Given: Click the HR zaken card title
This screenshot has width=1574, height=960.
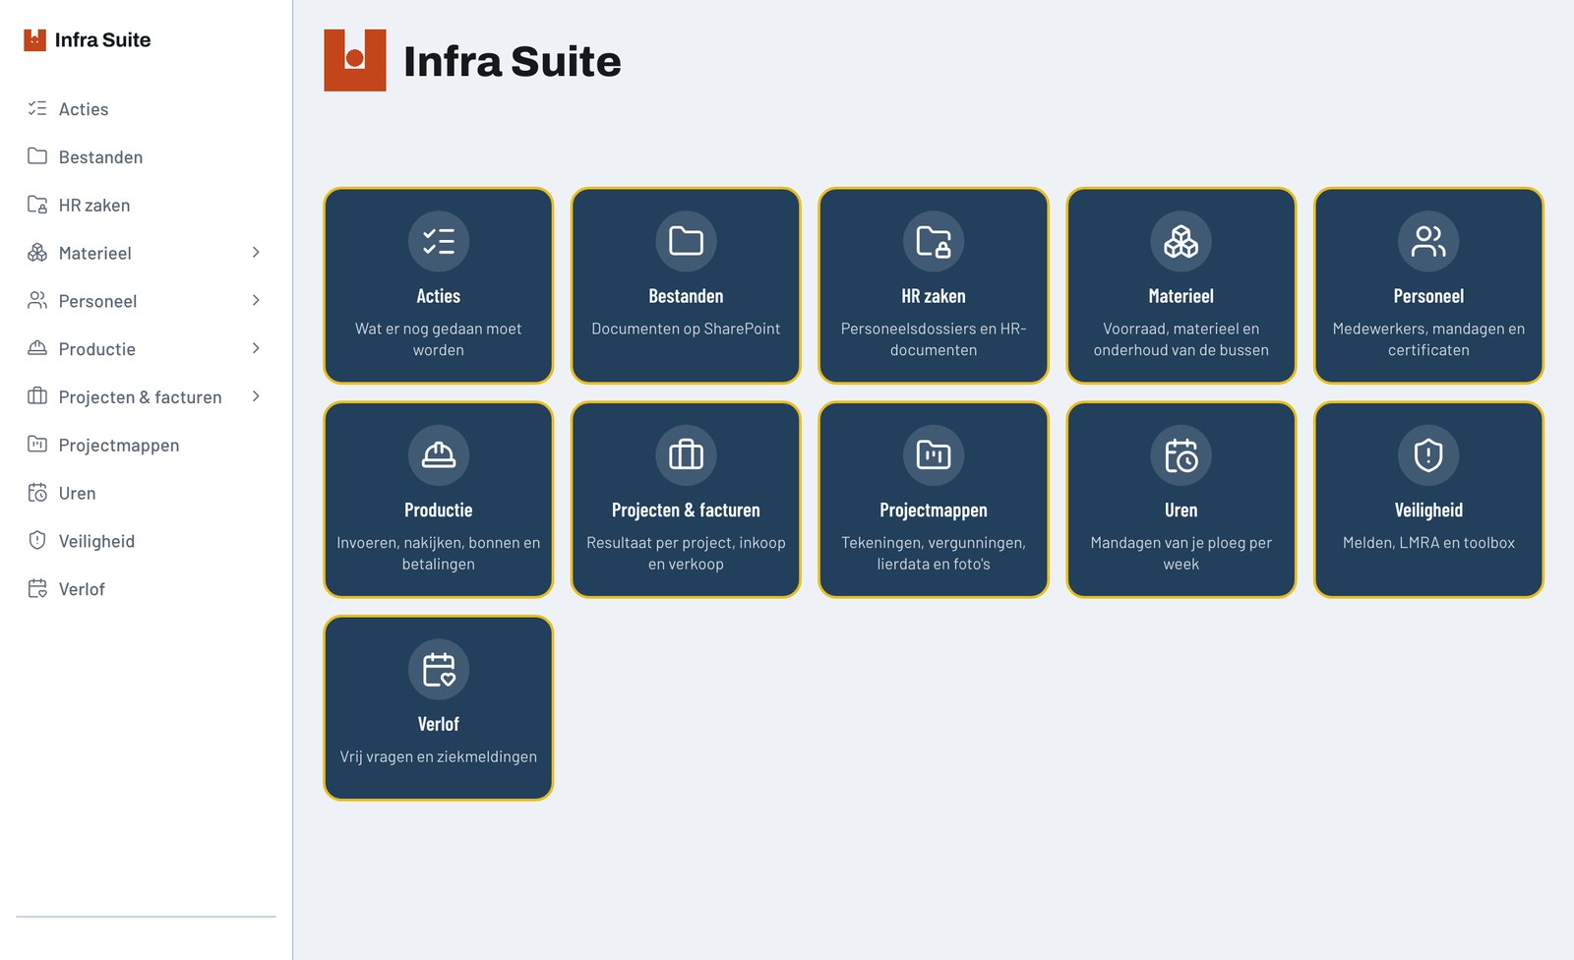Looking at the screenshot, I should [934, 296].
